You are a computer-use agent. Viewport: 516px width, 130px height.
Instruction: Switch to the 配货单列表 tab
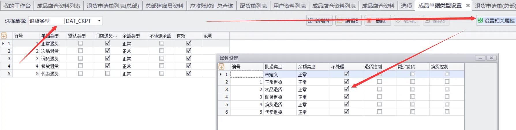point(253,6)
